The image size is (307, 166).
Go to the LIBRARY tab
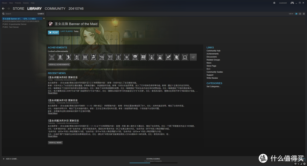tap(34, 9)
